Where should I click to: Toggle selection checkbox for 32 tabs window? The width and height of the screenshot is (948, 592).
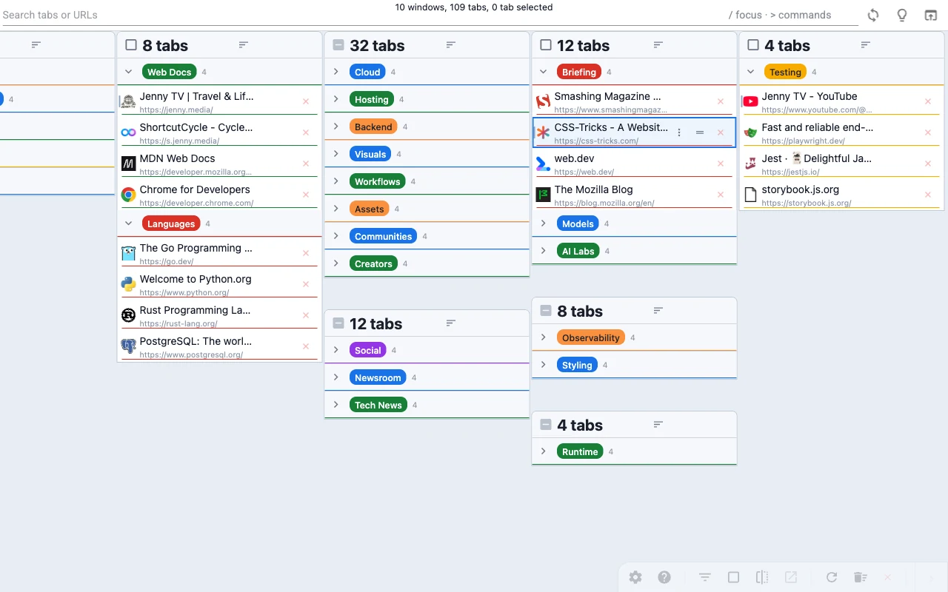(x=338, y=45)
